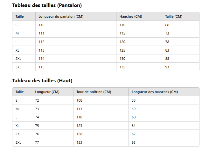Viewport: 210px width, 151px height.
Task: Click sleeve length 59 for size M
Action: coord(134,109)
